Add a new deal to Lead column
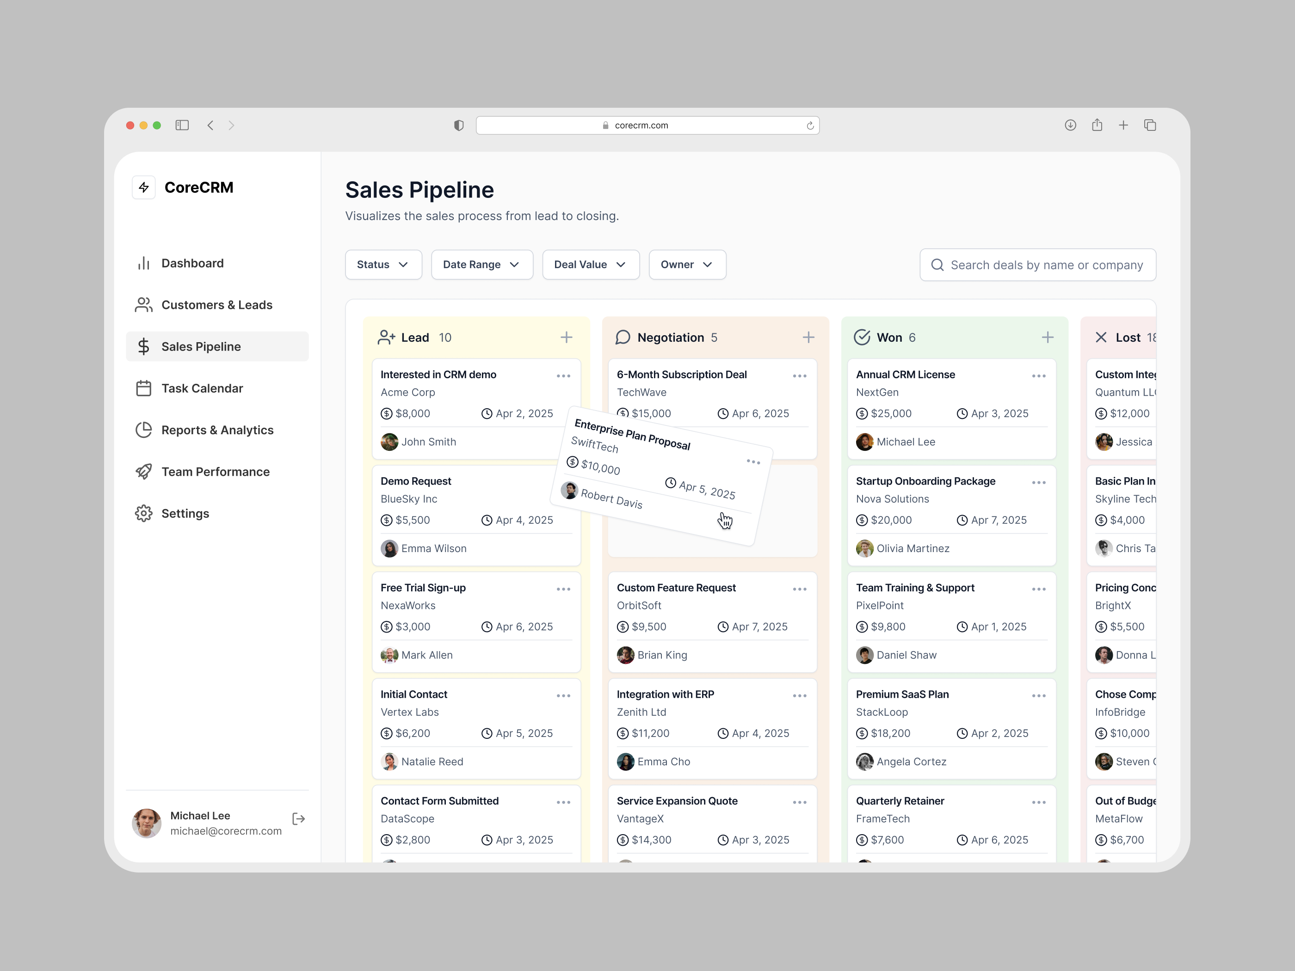 pyautogui.click(x=566, y=337)
